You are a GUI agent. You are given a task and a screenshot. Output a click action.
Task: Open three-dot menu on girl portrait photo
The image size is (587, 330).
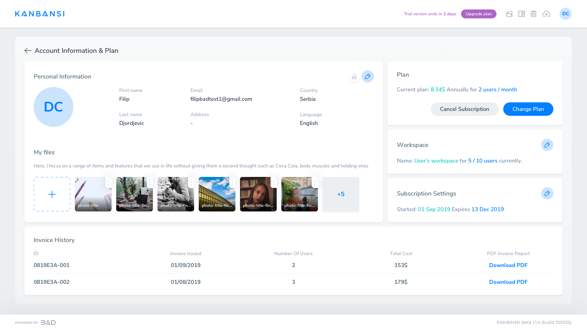(274, 182)
